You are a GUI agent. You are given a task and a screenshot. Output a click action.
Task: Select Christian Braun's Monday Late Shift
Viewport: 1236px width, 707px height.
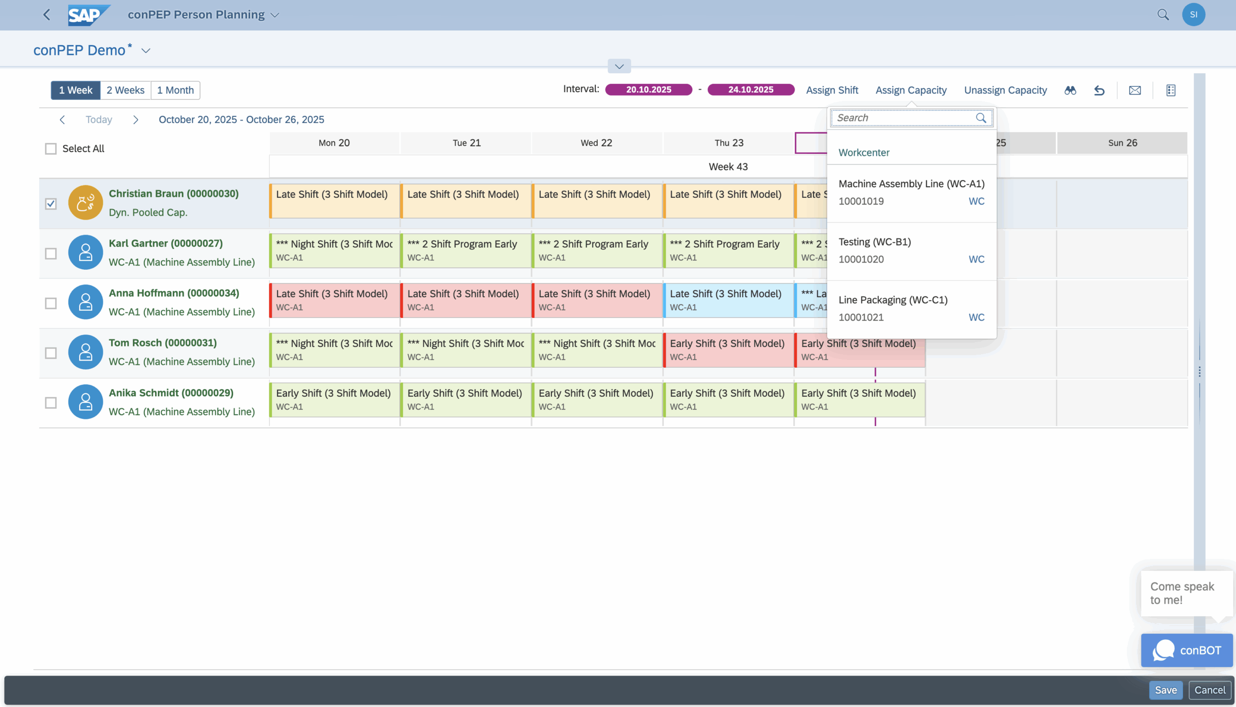click(334, 201)
